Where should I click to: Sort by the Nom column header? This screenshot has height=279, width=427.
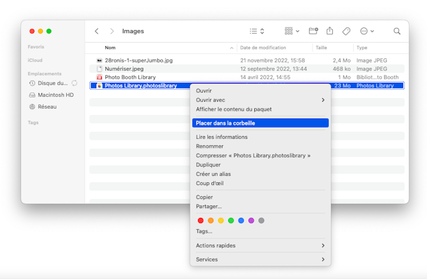[110, 48]
